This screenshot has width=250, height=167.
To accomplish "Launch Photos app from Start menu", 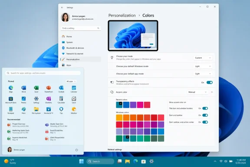I will tap(23, 100).
